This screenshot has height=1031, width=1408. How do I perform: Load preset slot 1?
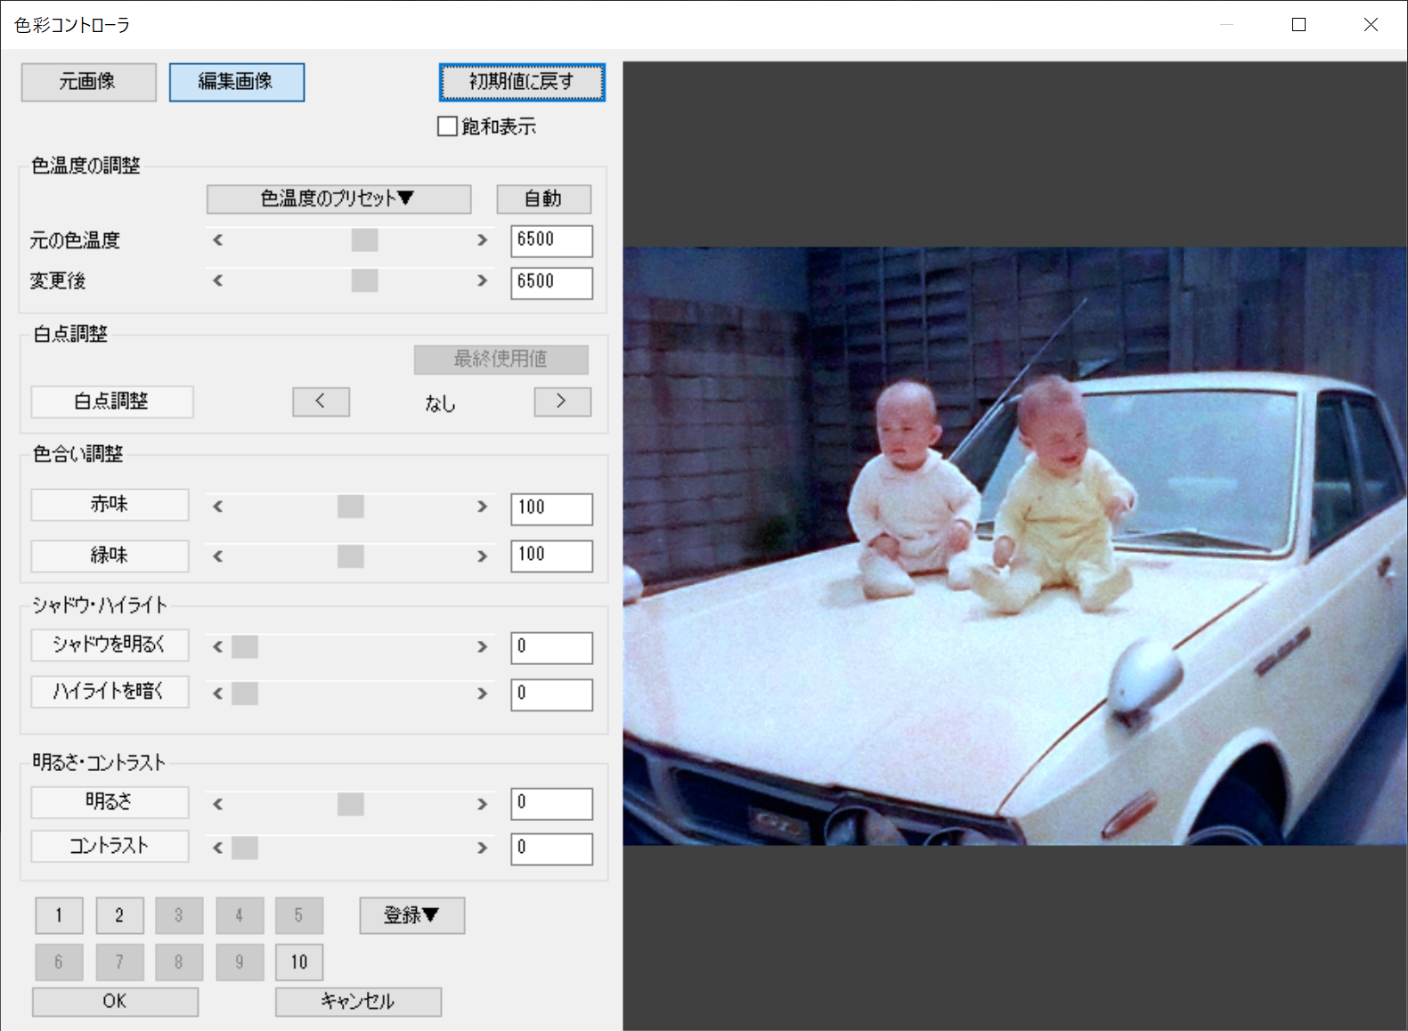tap(59, 915)
